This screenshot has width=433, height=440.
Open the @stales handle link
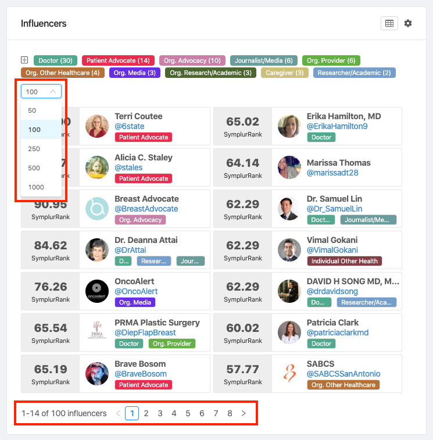[x=128, y=167]
